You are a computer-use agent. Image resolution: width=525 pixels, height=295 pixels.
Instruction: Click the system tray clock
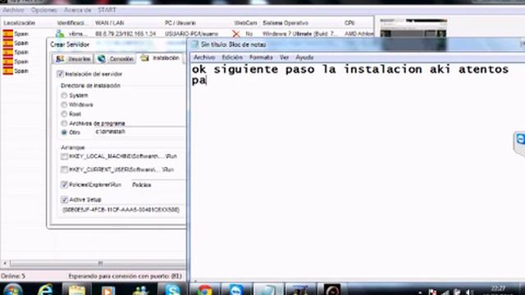coord(498,290)
